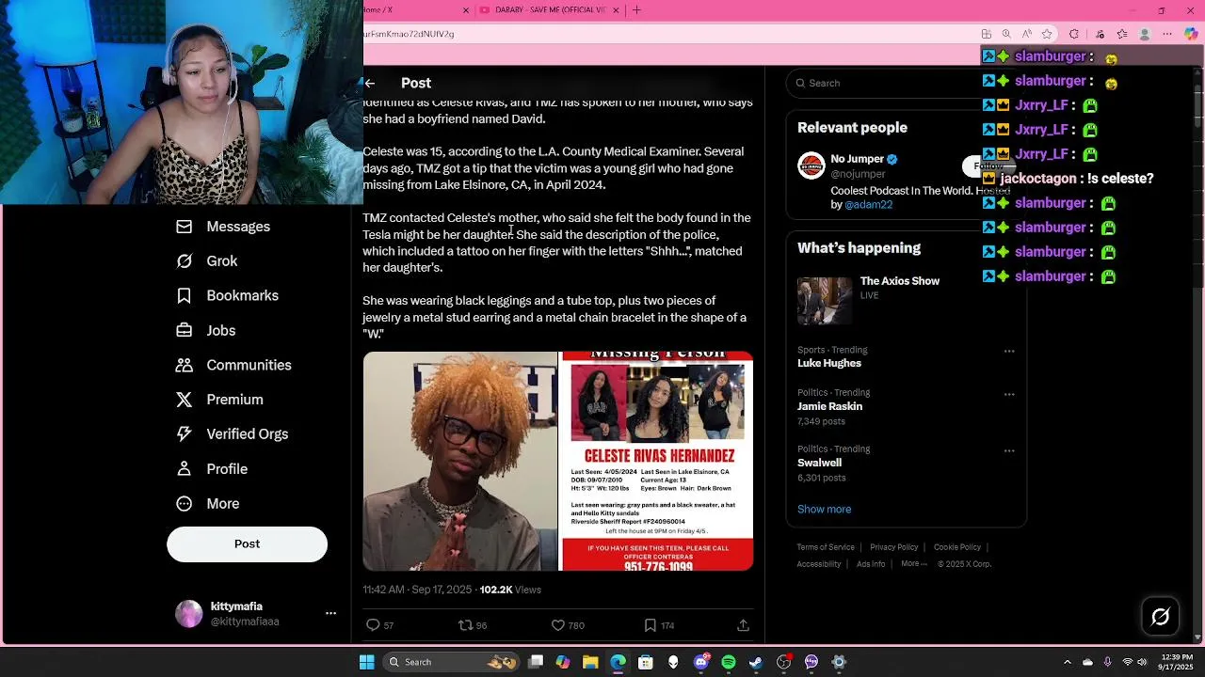
Task: Open Terms of Service link
Action: coord(826,547)
